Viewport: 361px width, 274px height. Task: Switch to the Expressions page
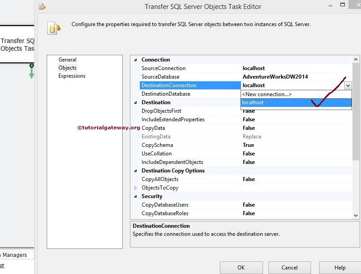71,76
